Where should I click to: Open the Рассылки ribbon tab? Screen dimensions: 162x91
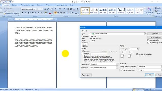(49, 5)
